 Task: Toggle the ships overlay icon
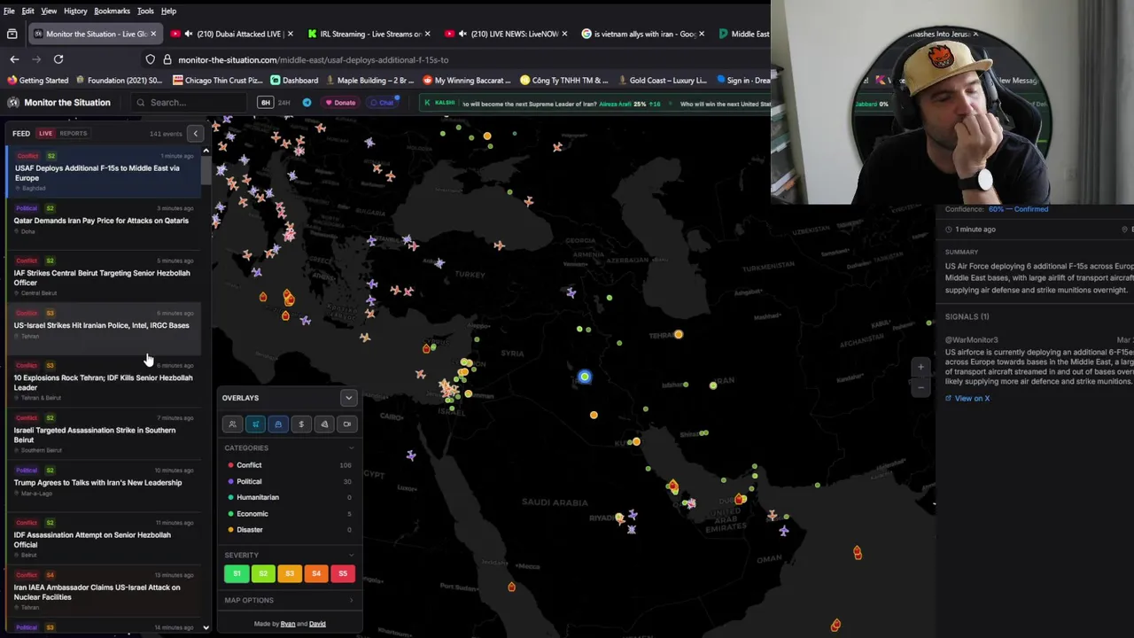[x=278, y=424]
